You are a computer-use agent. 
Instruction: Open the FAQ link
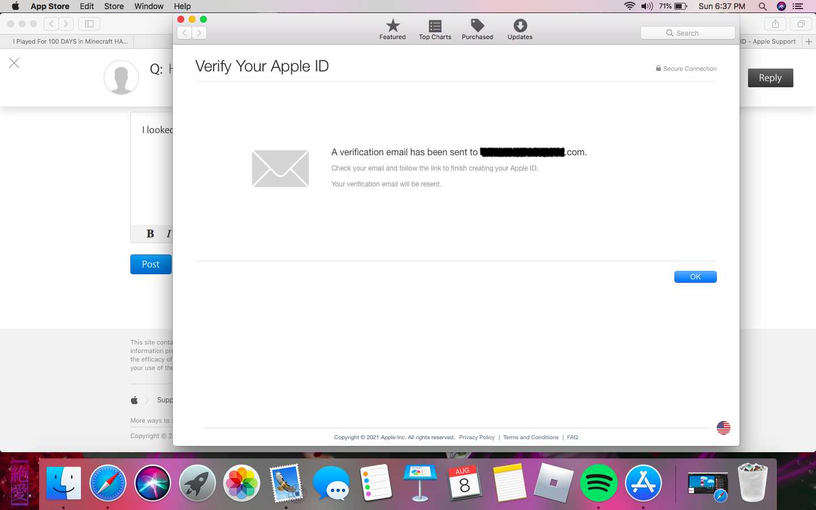point(572,437)
